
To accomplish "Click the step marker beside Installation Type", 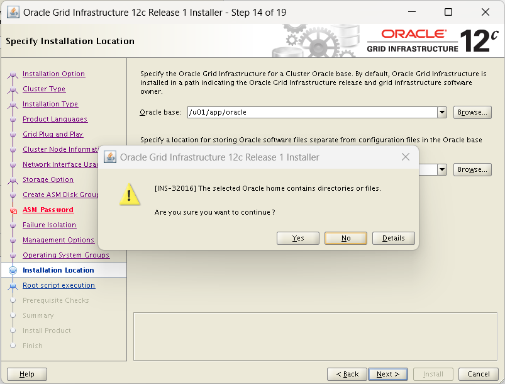I will pyautogui.click(x=13, y=104).
